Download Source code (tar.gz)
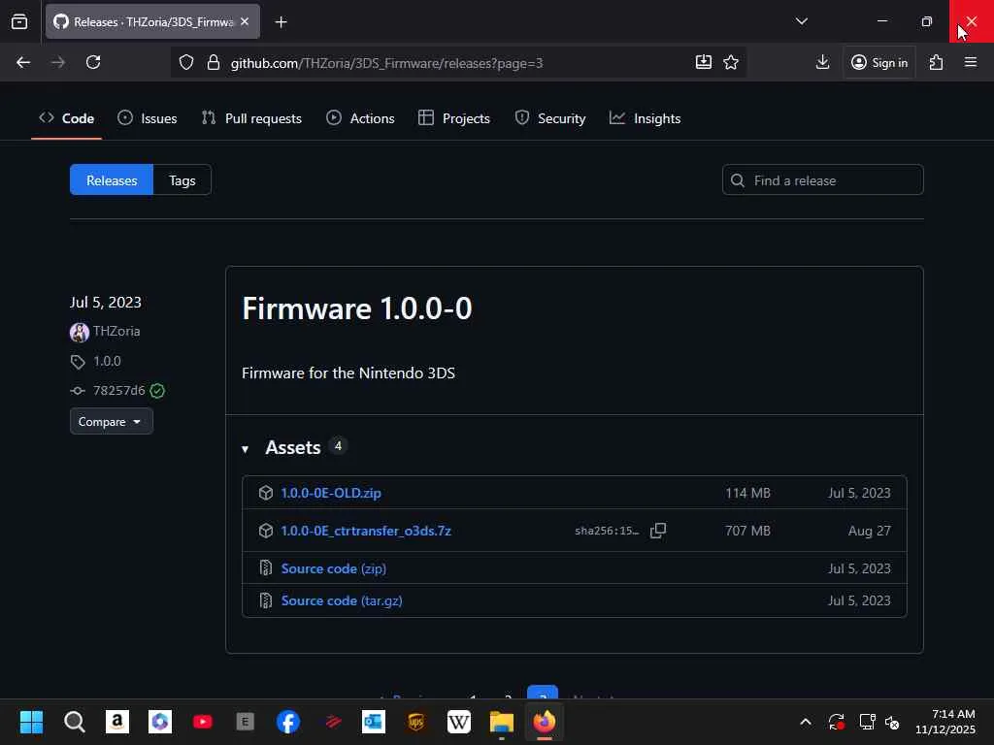 click(x=342, y=600)
